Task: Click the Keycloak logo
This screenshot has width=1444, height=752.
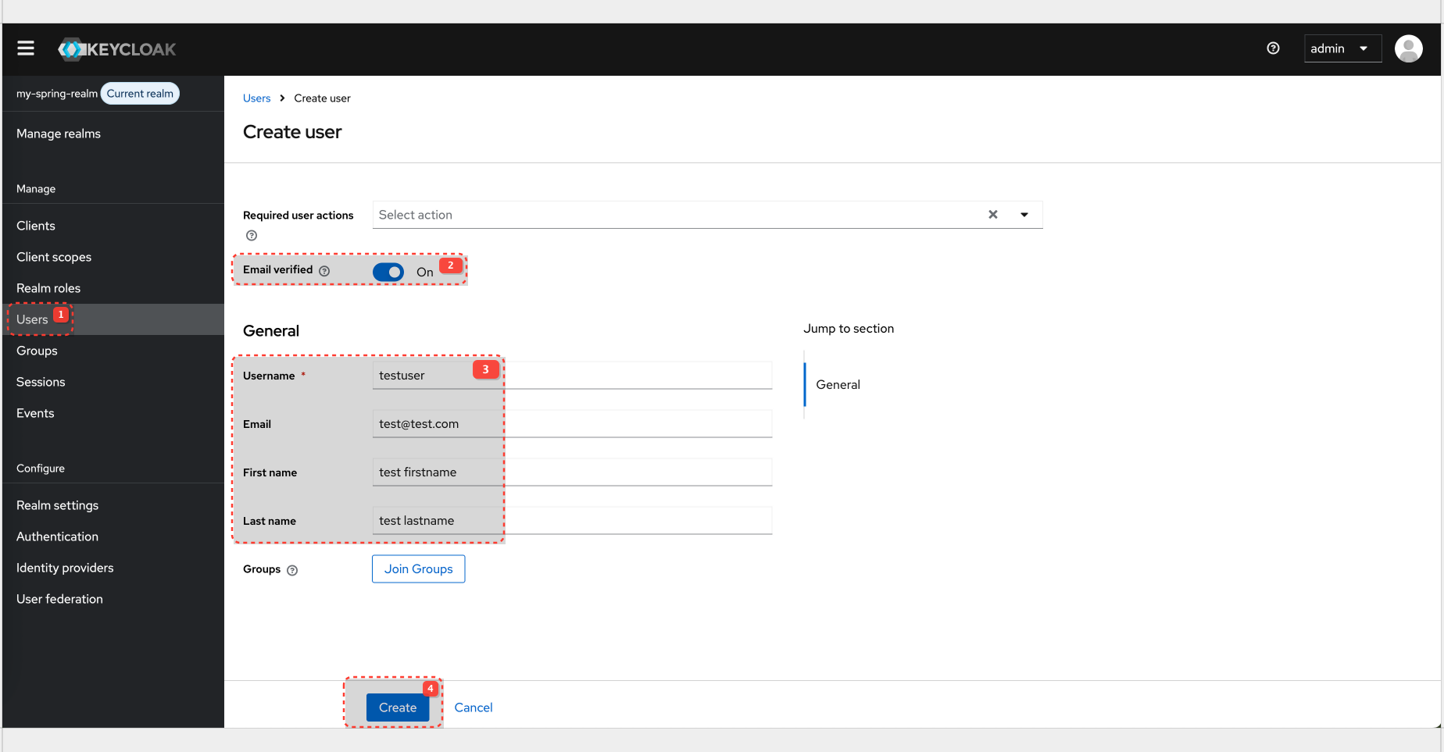Action: 116,48
